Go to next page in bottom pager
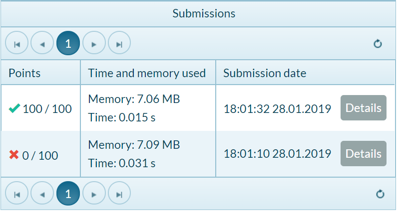397x211 pixels. pos(94,193)
